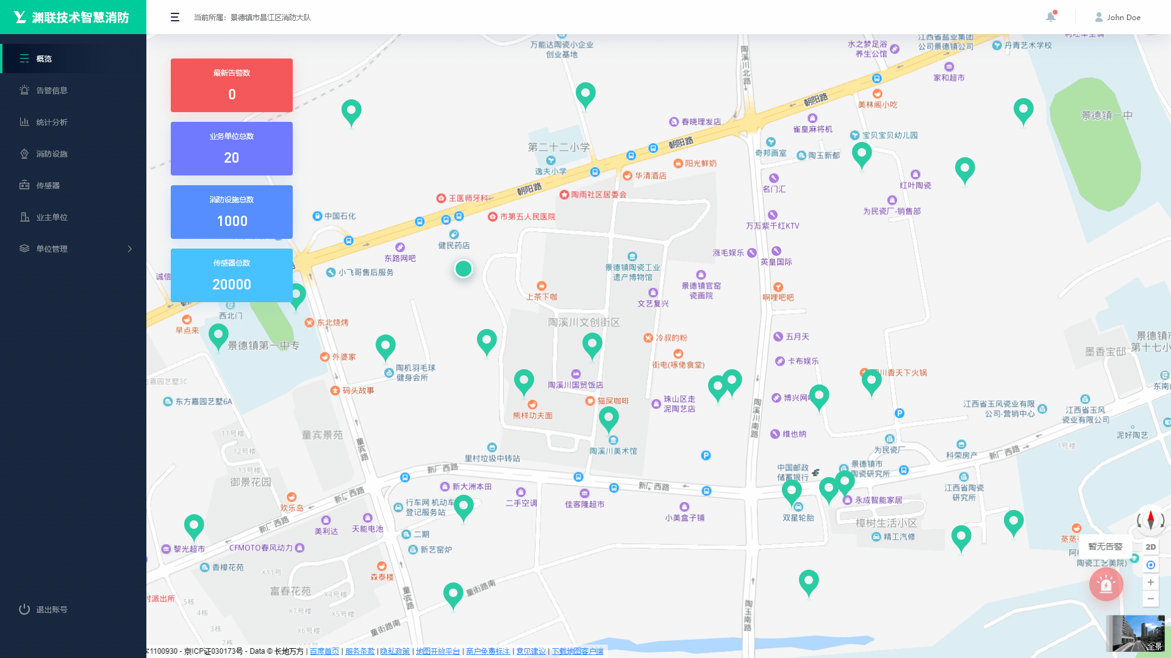Click green marker above 熊样功夫面
The image size is (1171, 658).
coord(524,383)
